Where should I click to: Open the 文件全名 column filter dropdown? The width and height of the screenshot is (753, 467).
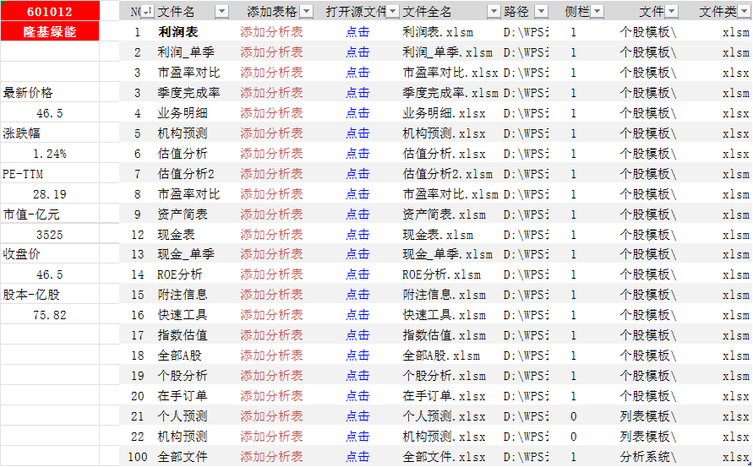click(x=494, y=12)
